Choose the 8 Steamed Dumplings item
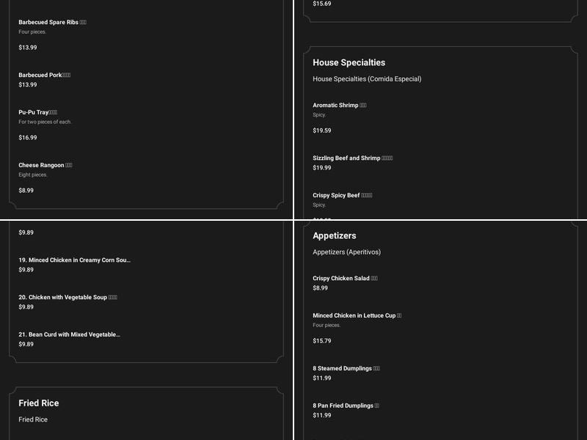Screen dimensions: 587x440 click(x=342, y=369)
